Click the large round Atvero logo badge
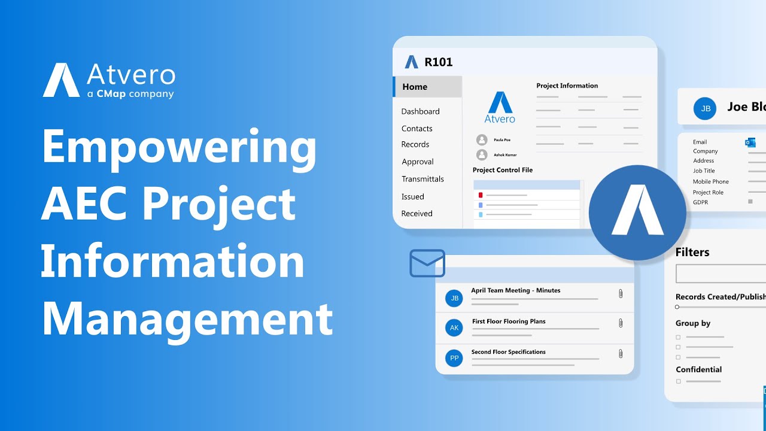 click(637, 214)
